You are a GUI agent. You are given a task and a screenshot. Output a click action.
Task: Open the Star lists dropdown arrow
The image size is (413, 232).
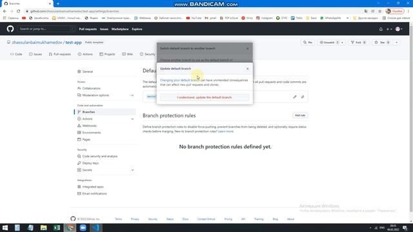[396, 43]
